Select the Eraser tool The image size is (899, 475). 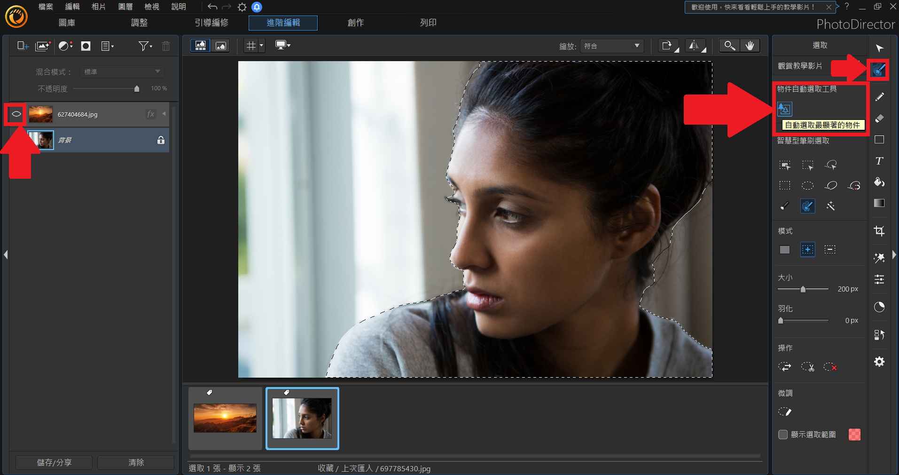click(879, 118)
